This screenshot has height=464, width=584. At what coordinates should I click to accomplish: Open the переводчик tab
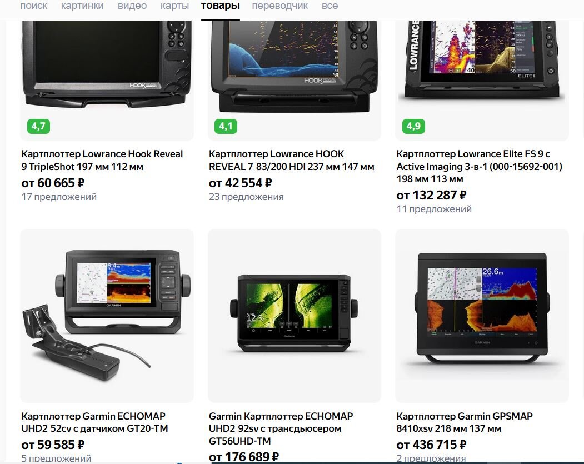pos(279,6)
